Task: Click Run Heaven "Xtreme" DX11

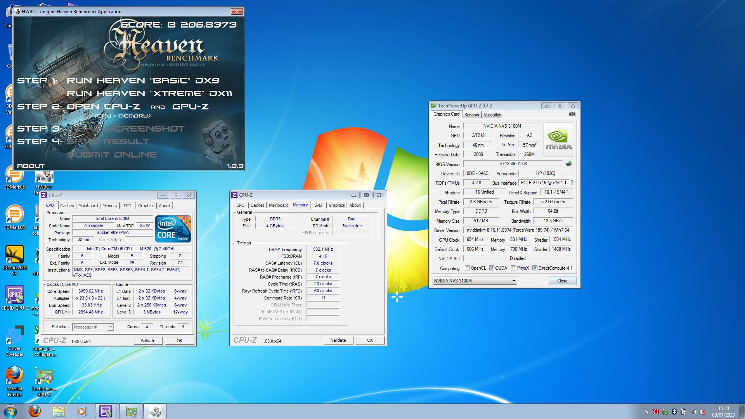Action: click(x=149, y=93)
